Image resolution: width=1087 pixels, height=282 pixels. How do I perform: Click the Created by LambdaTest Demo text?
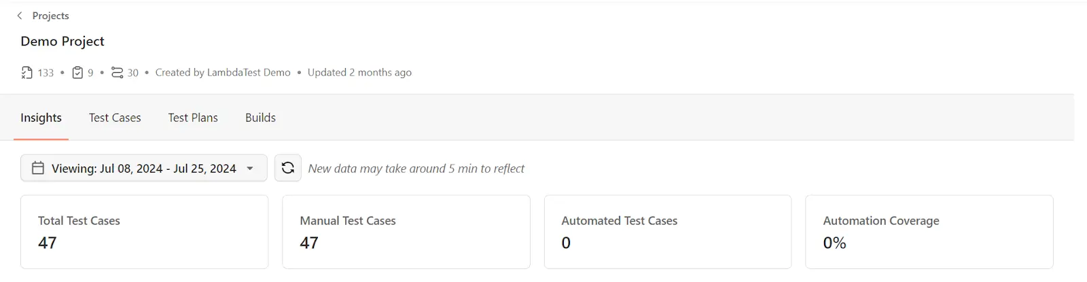coord(223,73)
